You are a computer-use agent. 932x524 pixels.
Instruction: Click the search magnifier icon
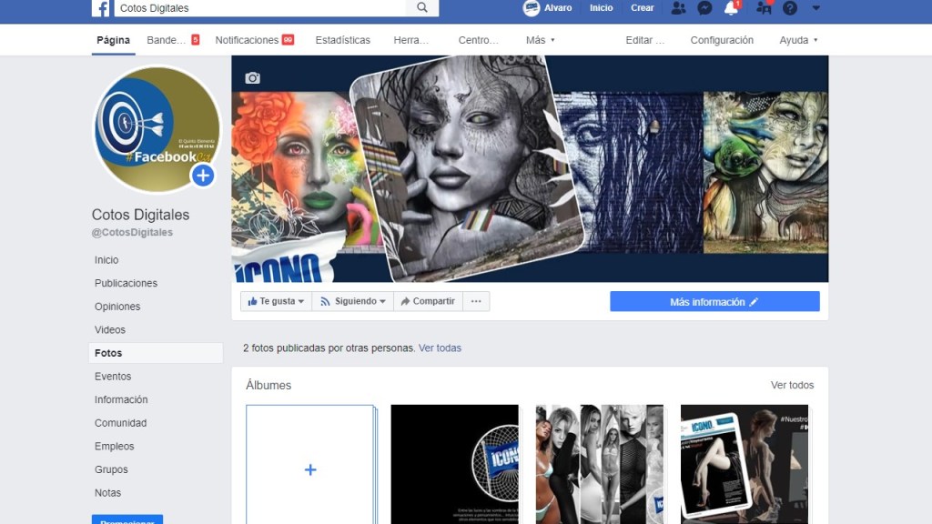422,8
